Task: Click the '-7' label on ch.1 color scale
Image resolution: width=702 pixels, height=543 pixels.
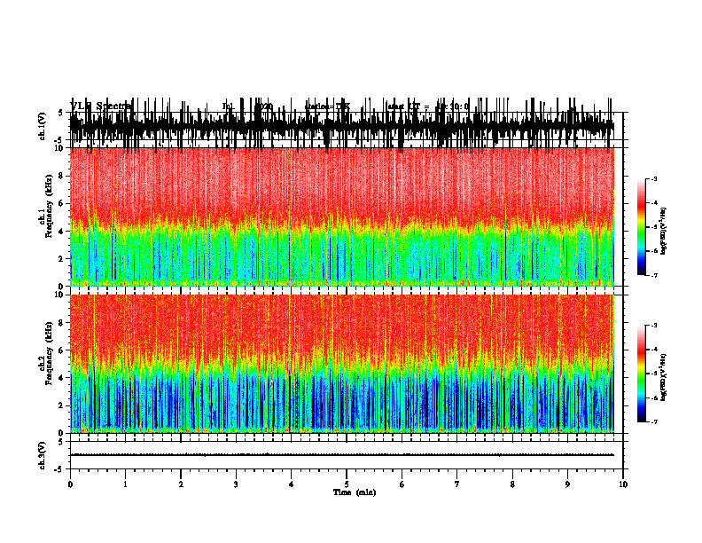Action: 653,275
